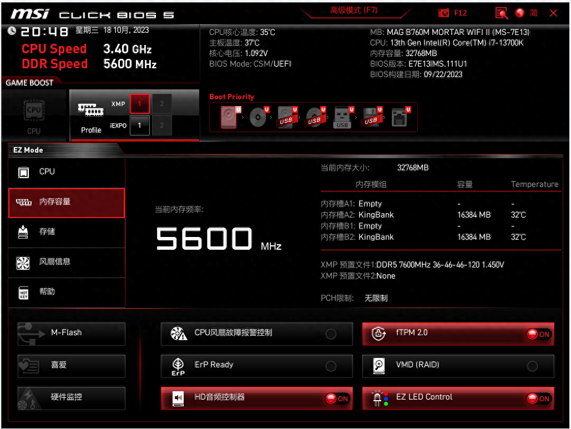This screenshot has height=429, width=571.
Task: Select the hard disk boot device icon
Action: (x=230, y=117)
